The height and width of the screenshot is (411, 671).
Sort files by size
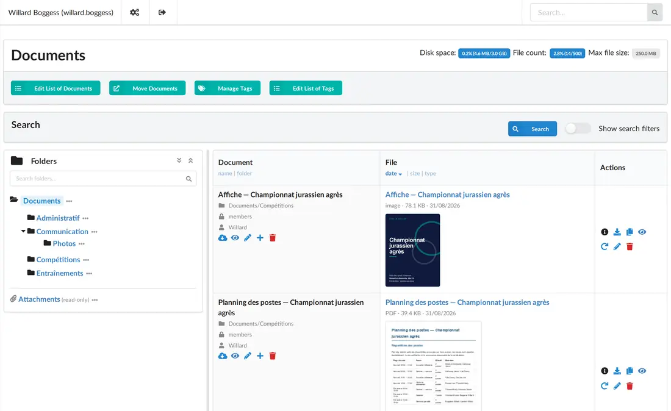click(415, 174)
